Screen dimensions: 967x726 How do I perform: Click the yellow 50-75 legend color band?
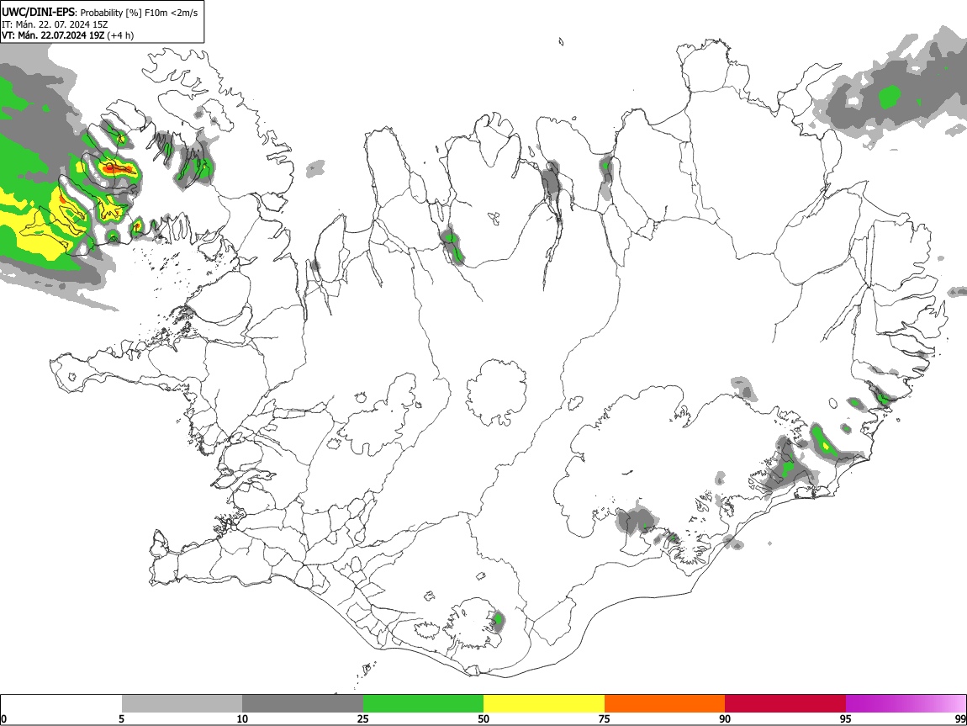(544, 703)
